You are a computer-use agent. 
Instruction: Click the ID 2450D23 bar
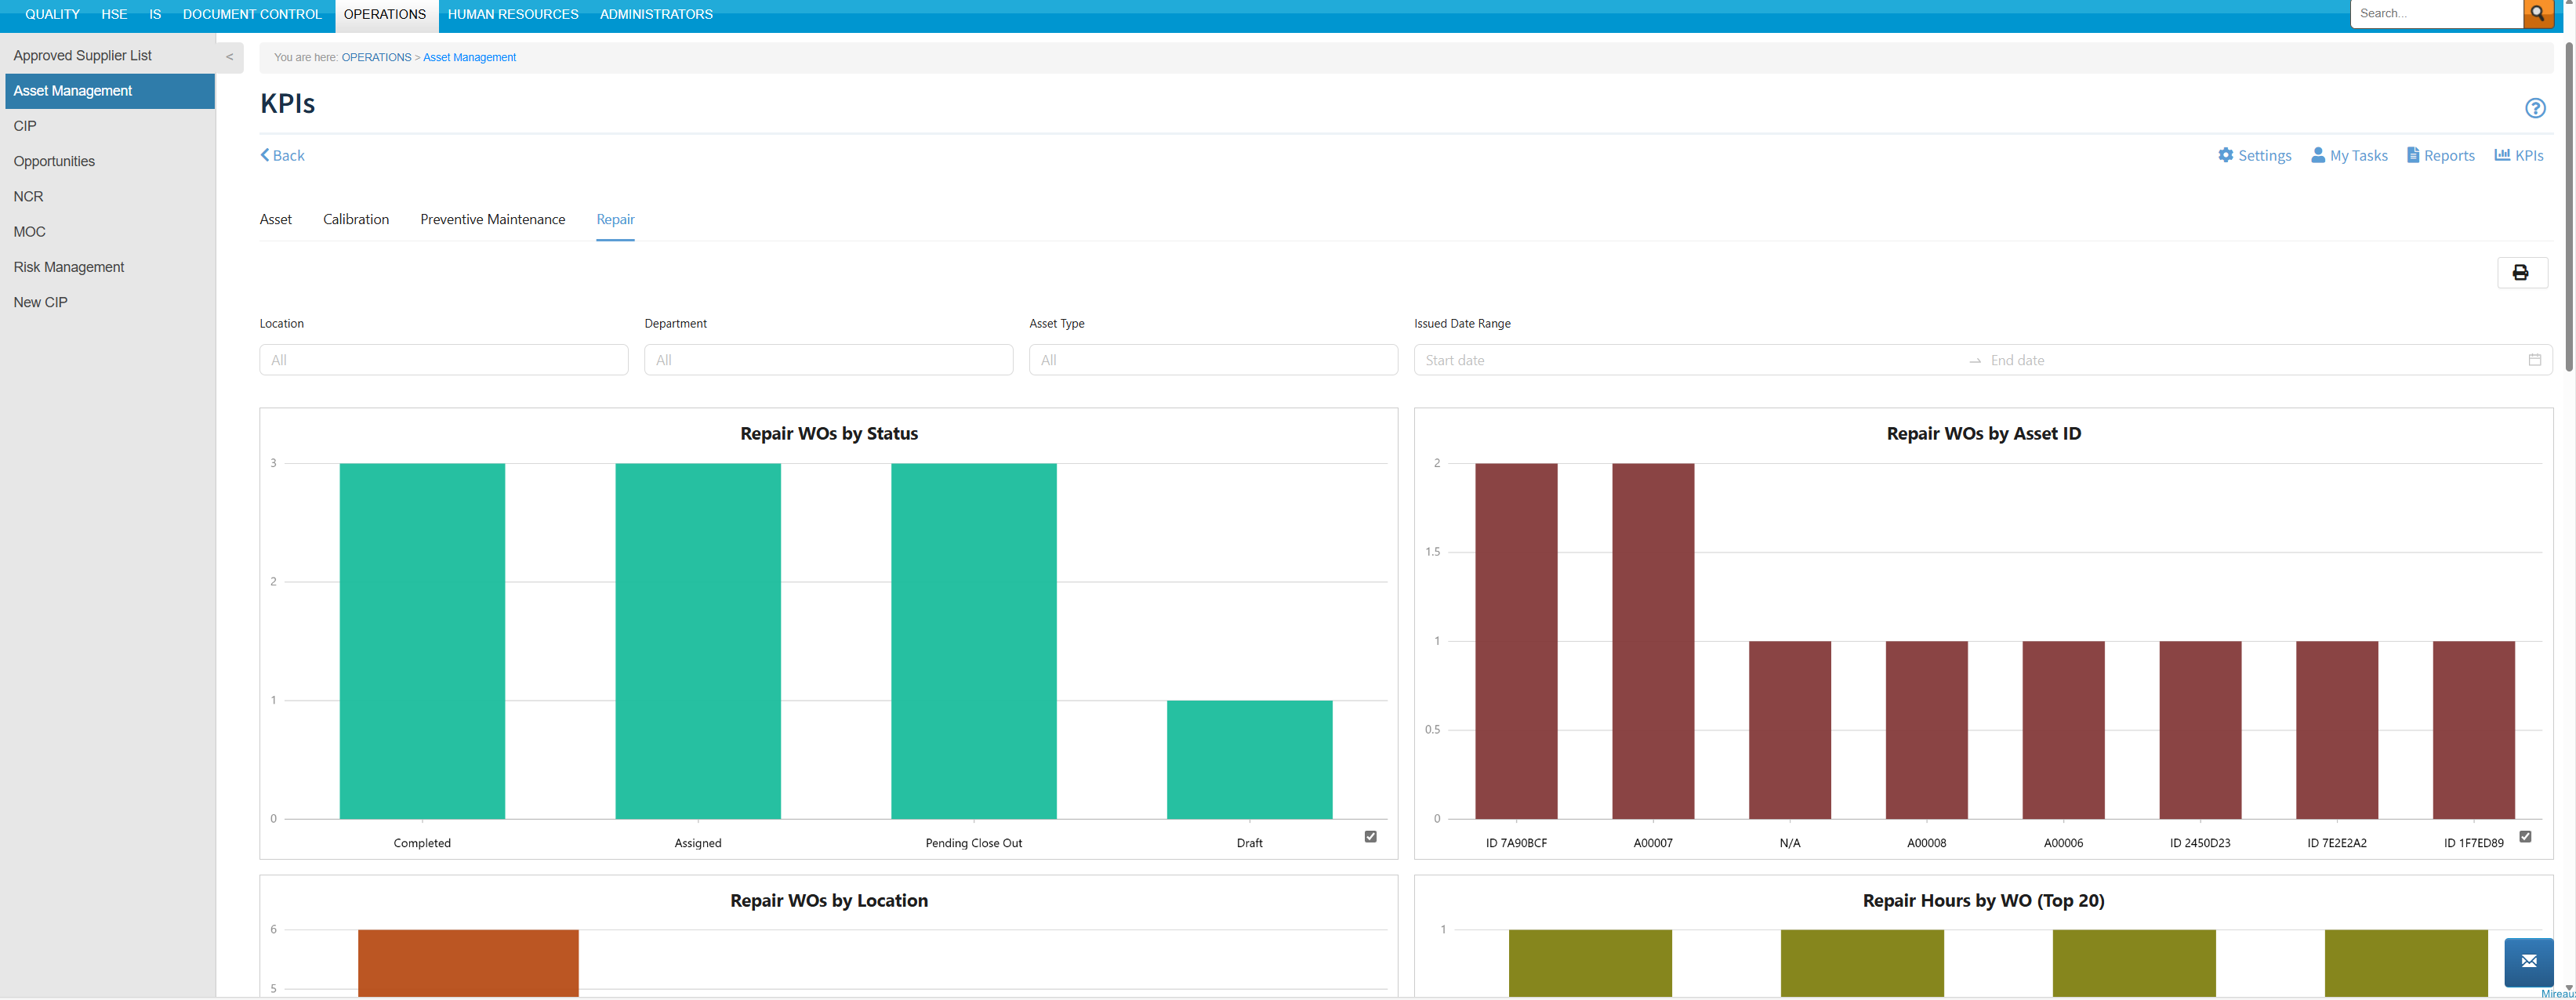2200,730
